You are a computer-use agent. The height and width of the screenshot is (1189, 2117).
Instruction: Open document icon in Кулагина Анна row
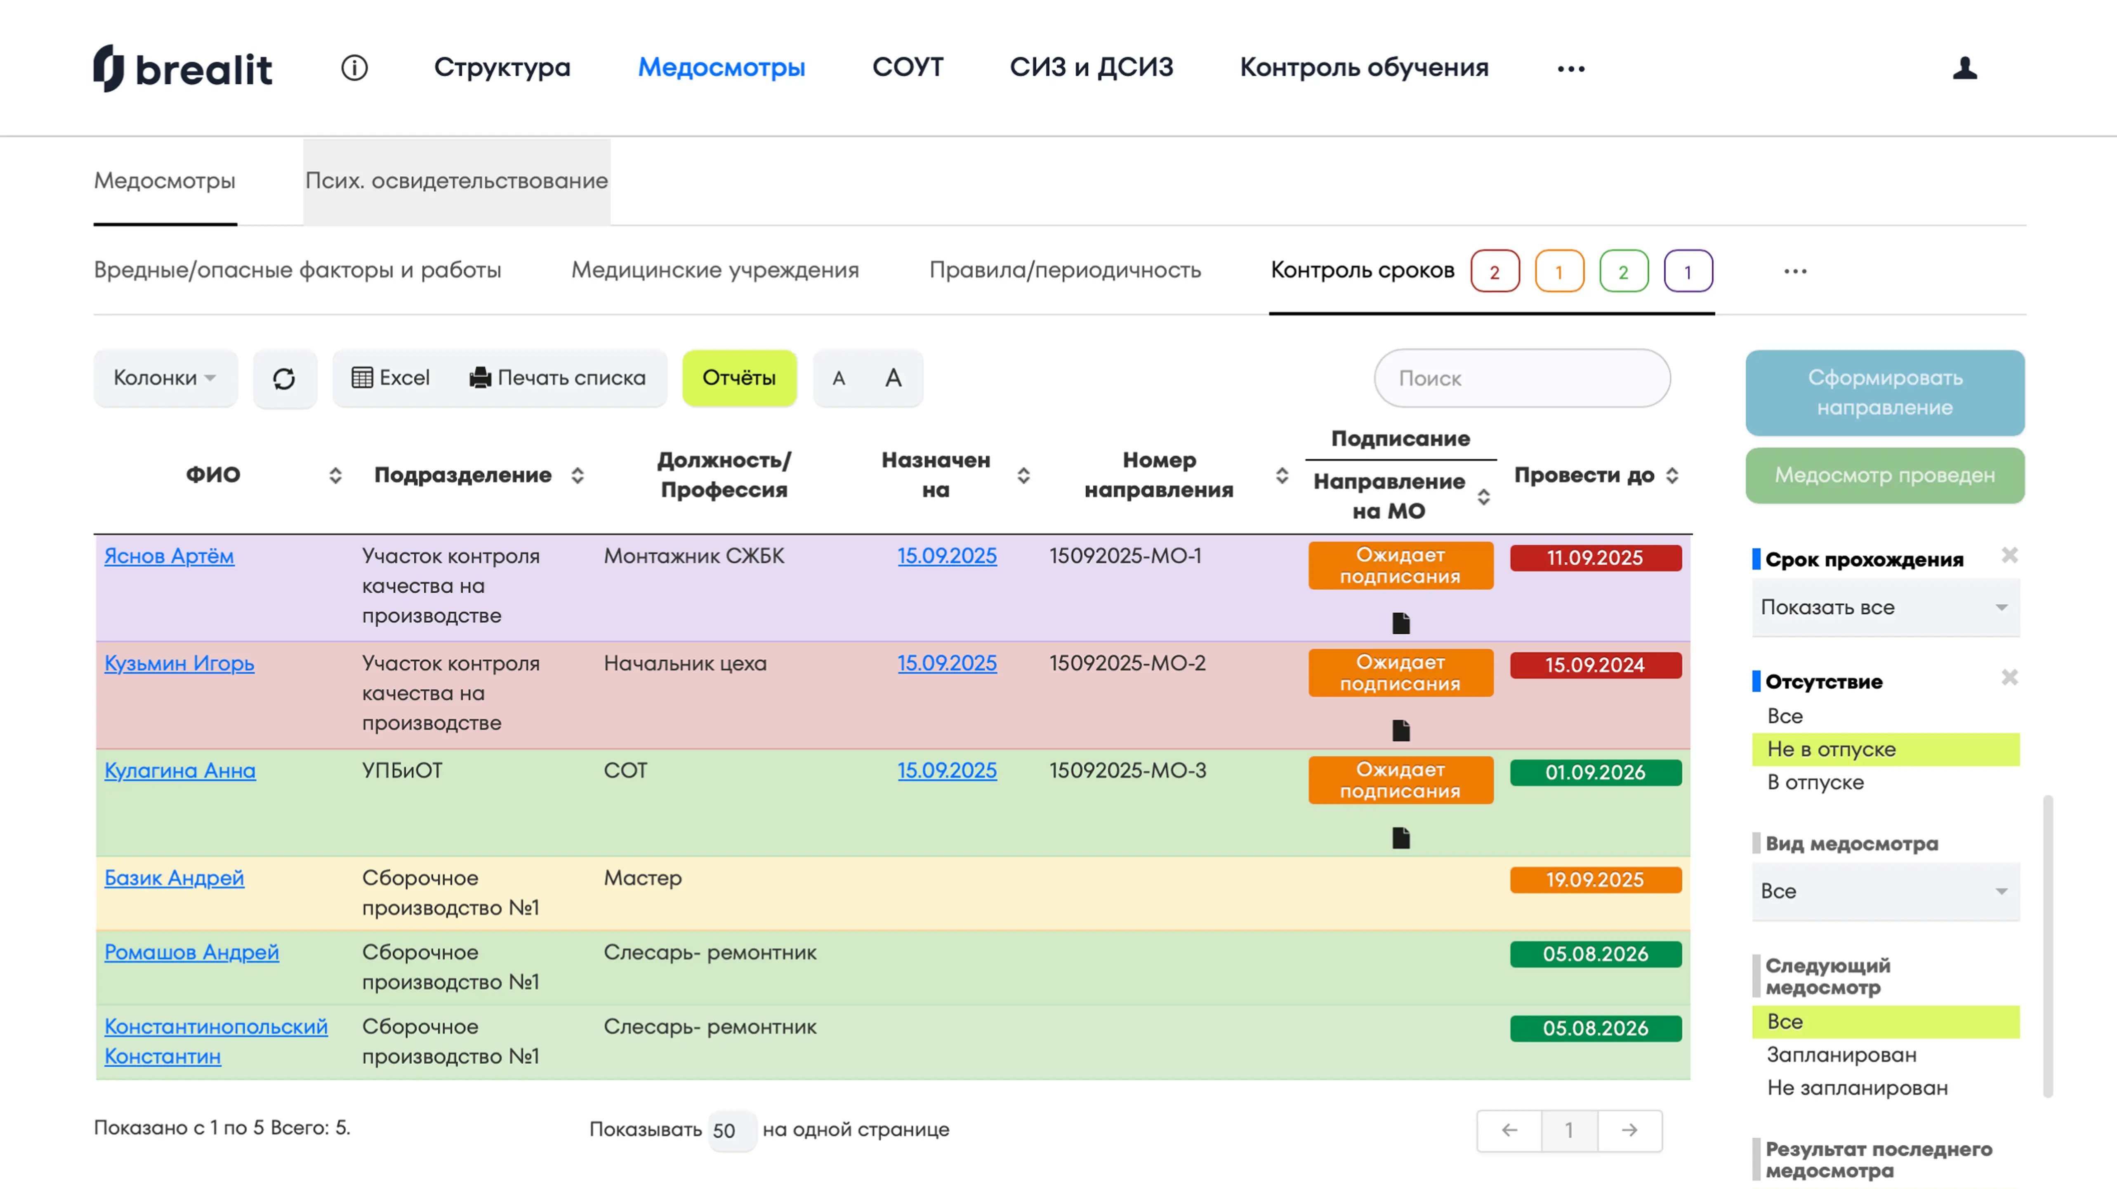click(x=1400, y=838)
